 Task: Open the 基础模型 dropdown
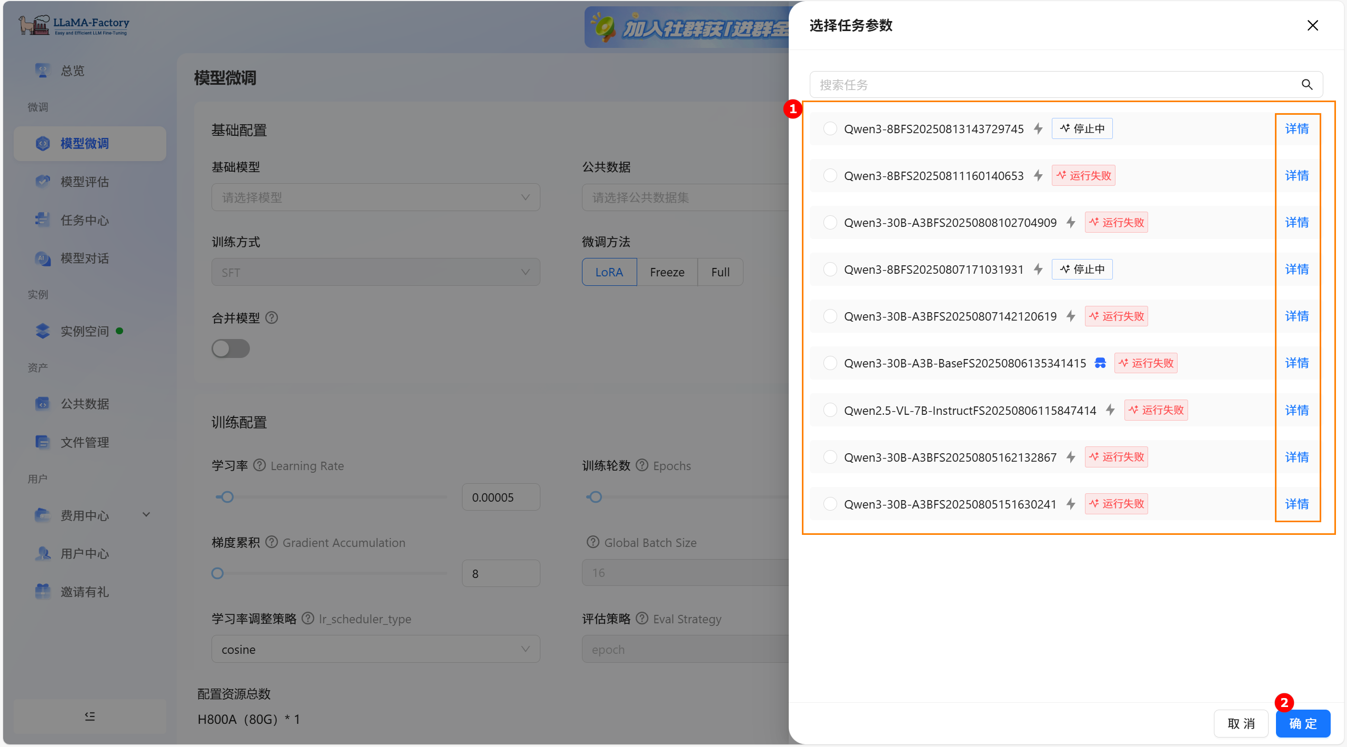coord(375,197)
